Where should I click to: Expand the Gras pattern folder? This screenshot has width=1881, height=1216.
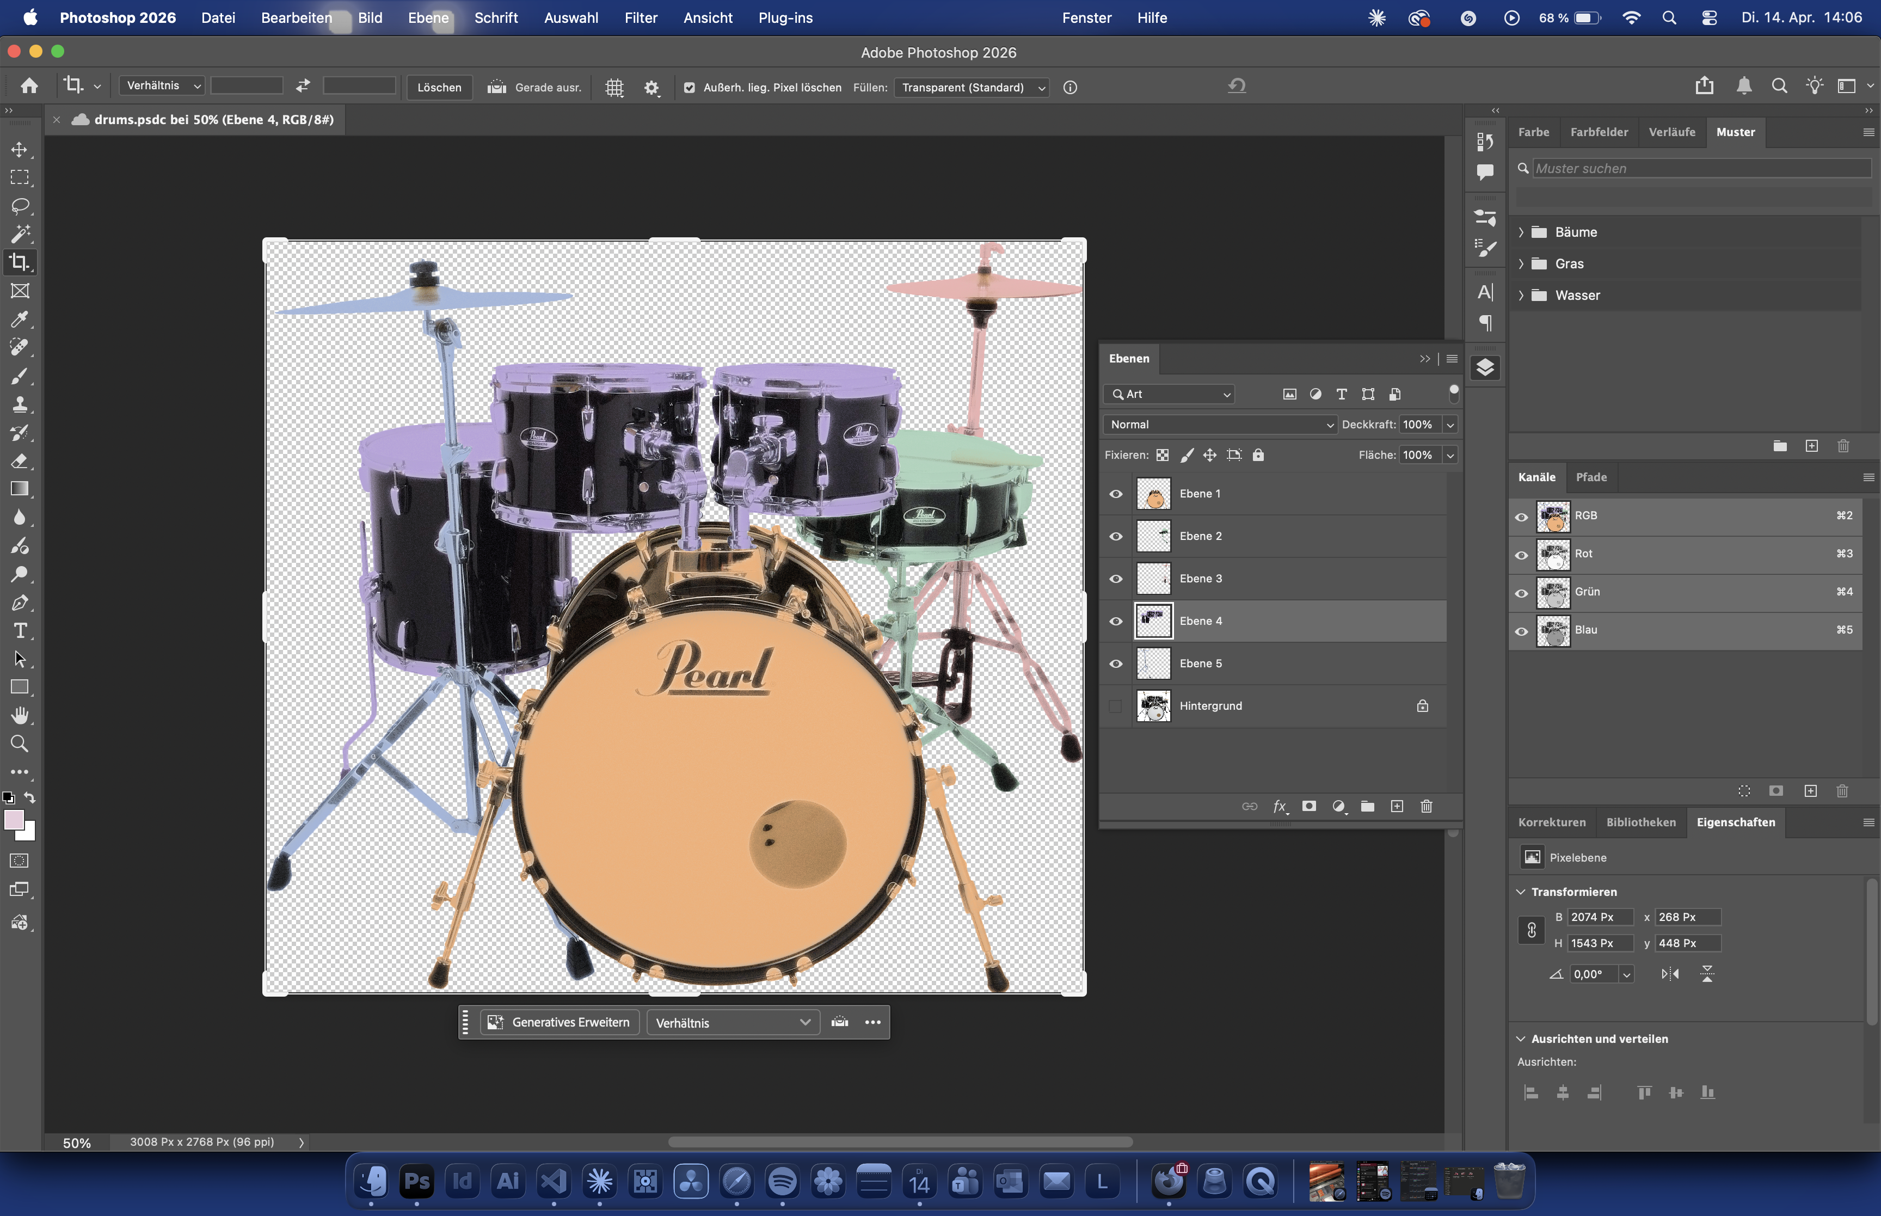(1521, 264)
